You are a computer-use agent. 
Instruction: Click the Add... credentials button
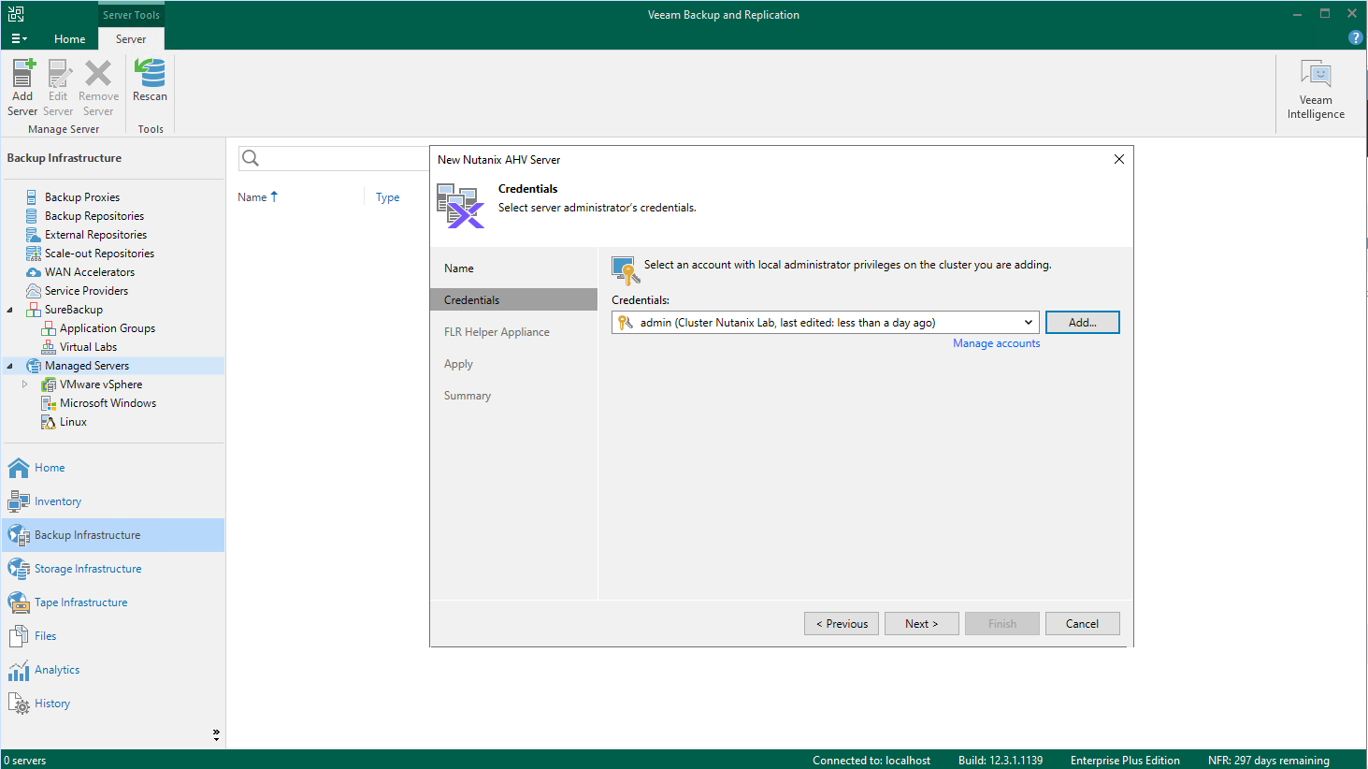tap(1082, 323)
